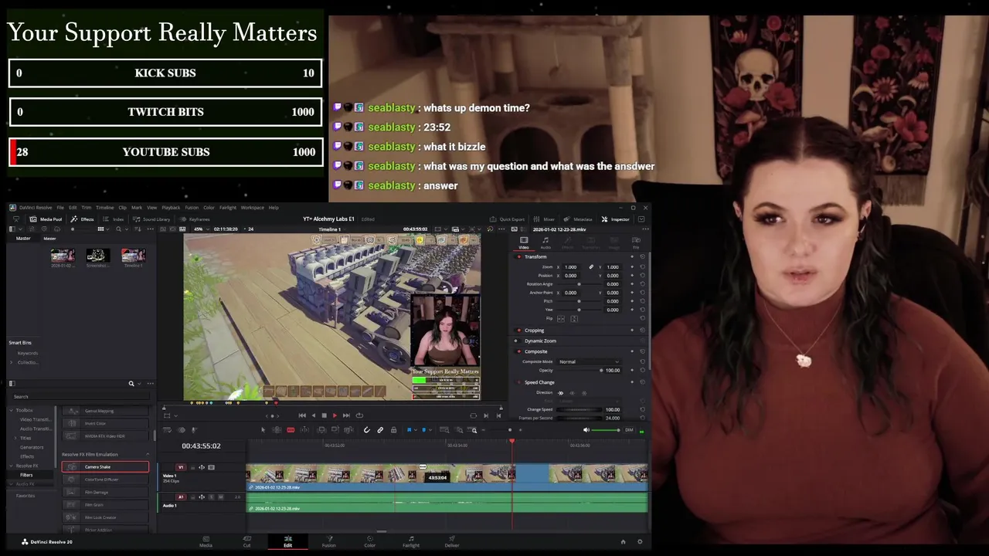This screenshot has height=556, width=989.
Task: Toggle Video 1 track lock icon
Action: (x=192, y=467)
